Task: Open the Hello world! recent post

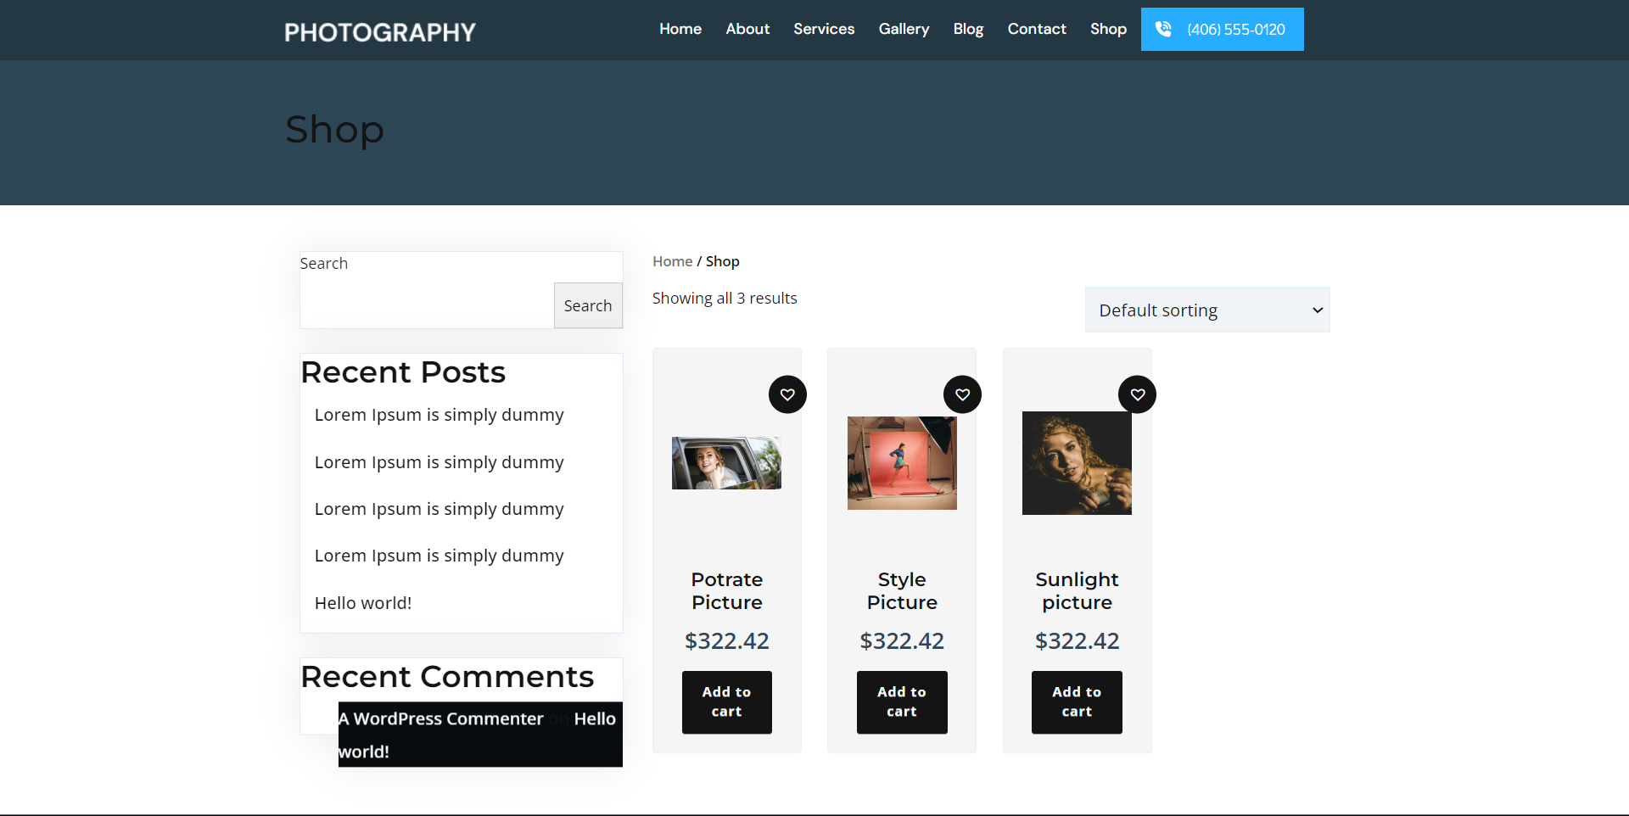Action: click(x=363, y=603)
